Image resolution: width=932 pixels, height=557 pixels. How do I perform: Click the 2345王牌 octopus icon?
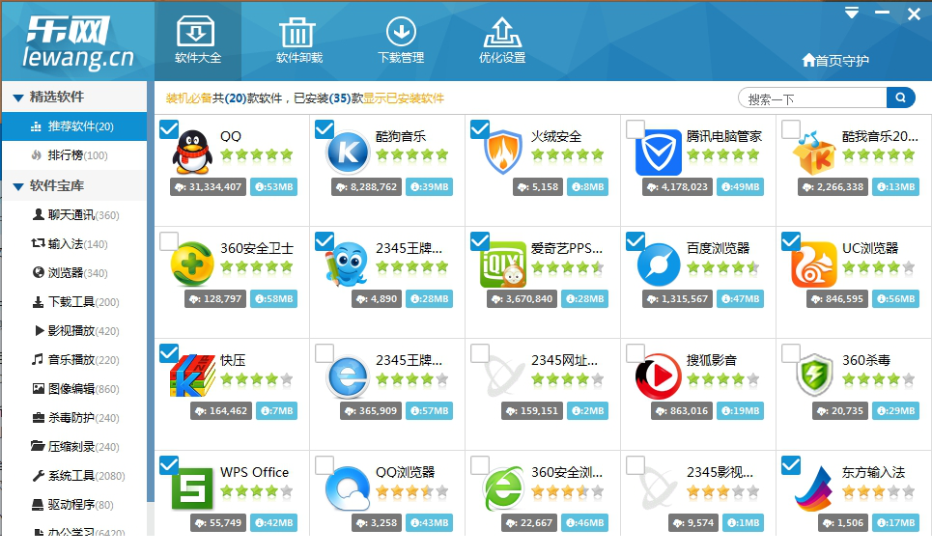pos(346,265)
